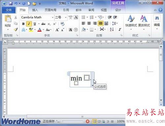Click the Shrink Font button
Screen dimensions: 165x126
(62, 30)
